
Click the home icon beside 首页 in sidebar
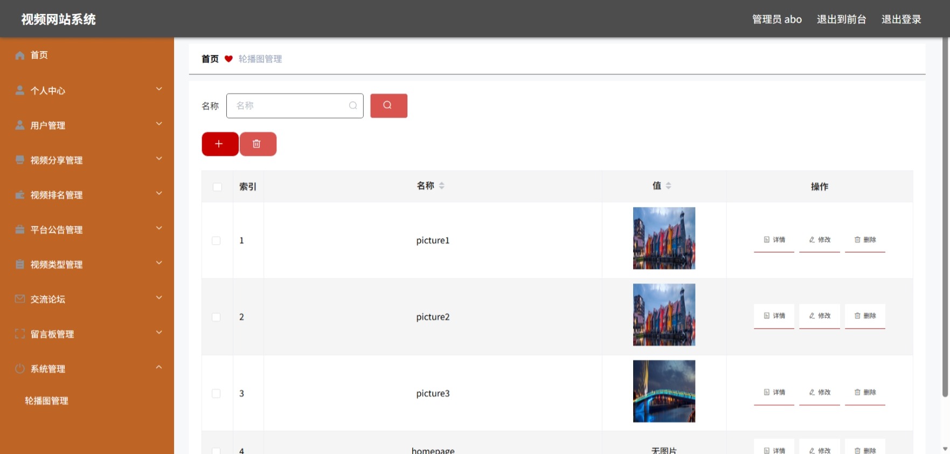[x=20, y=55]
